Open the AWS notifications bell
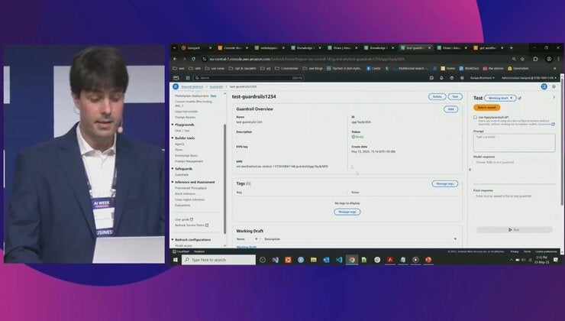The image size is (565, 321). [x=441, y=78]
